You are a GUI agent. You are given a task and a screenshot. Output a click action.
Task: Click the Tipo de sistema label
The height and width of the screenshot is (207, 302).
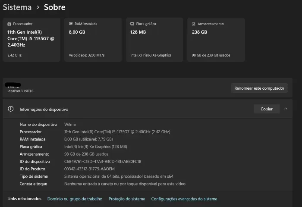click(x=34, y=176)
